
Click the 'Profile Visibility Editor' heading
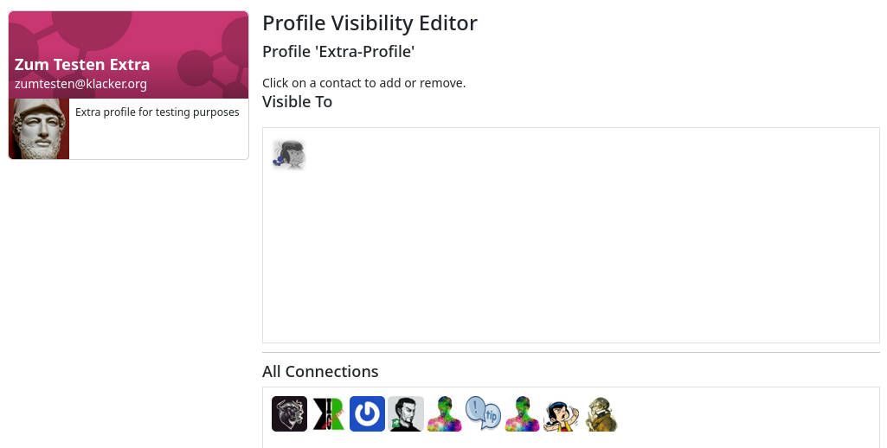tap(370, 23)
